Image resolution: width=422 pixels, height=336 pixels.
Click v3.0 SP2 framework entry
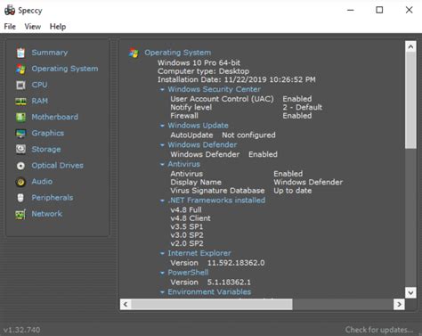pyautogui.click(x=187, y=235)
